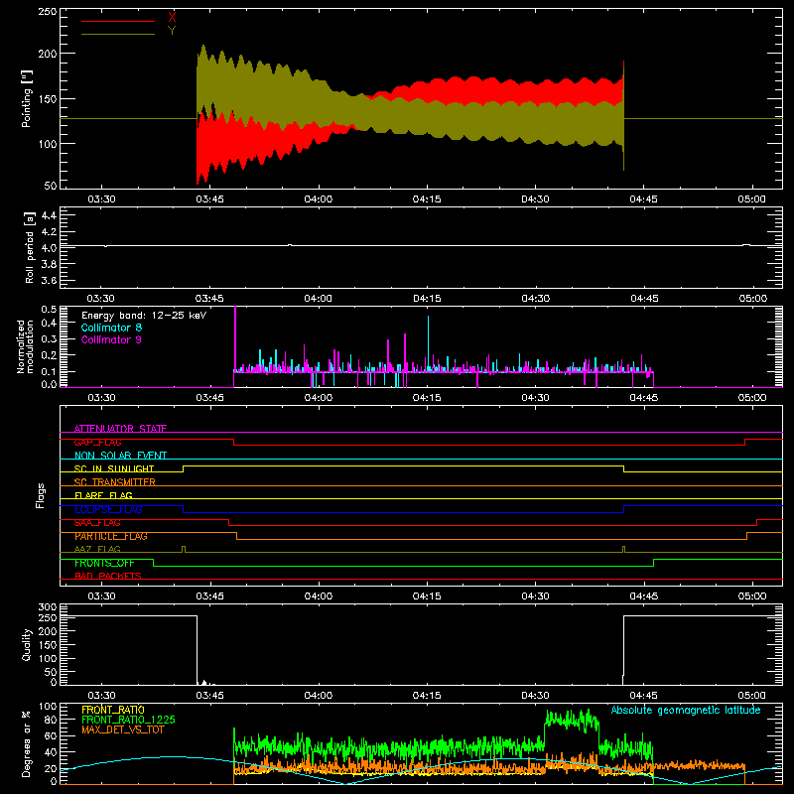Select the cyan Collimator 8 label
Viewport: 794px width, 794px height.
(111, 328)
